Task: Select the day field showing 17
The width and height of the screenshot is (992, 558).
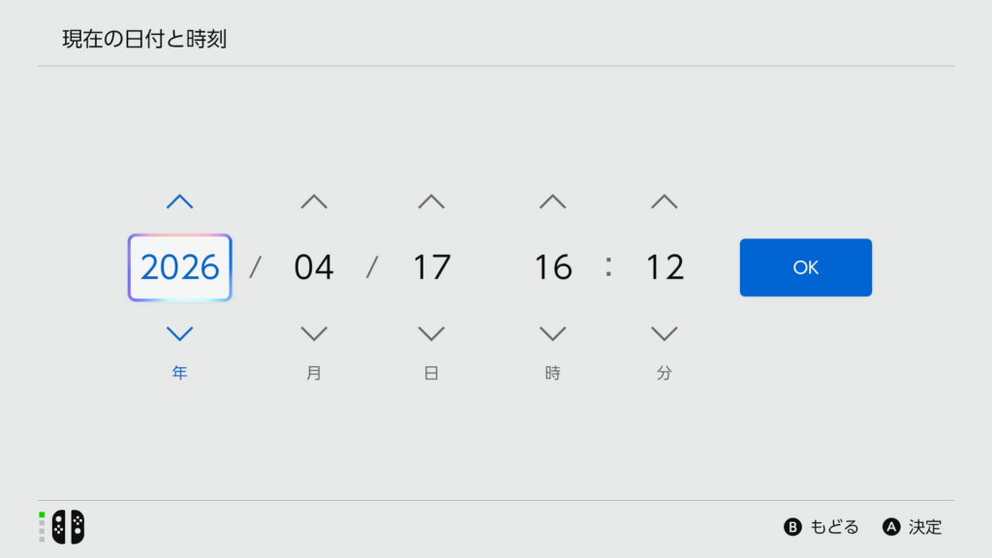Action: point(431,267)
